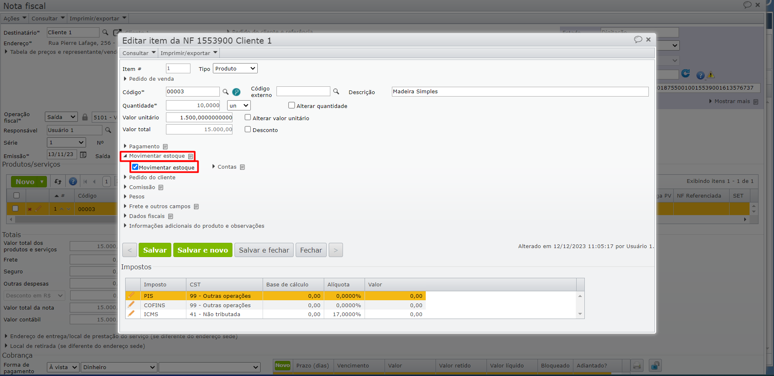Expand the Pedido do cliente section
Viewport: 774px width, 376px height.
click(x=150, y=178)
